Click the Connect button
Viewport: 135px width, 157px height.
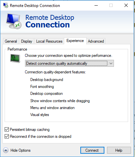[92, 150]
